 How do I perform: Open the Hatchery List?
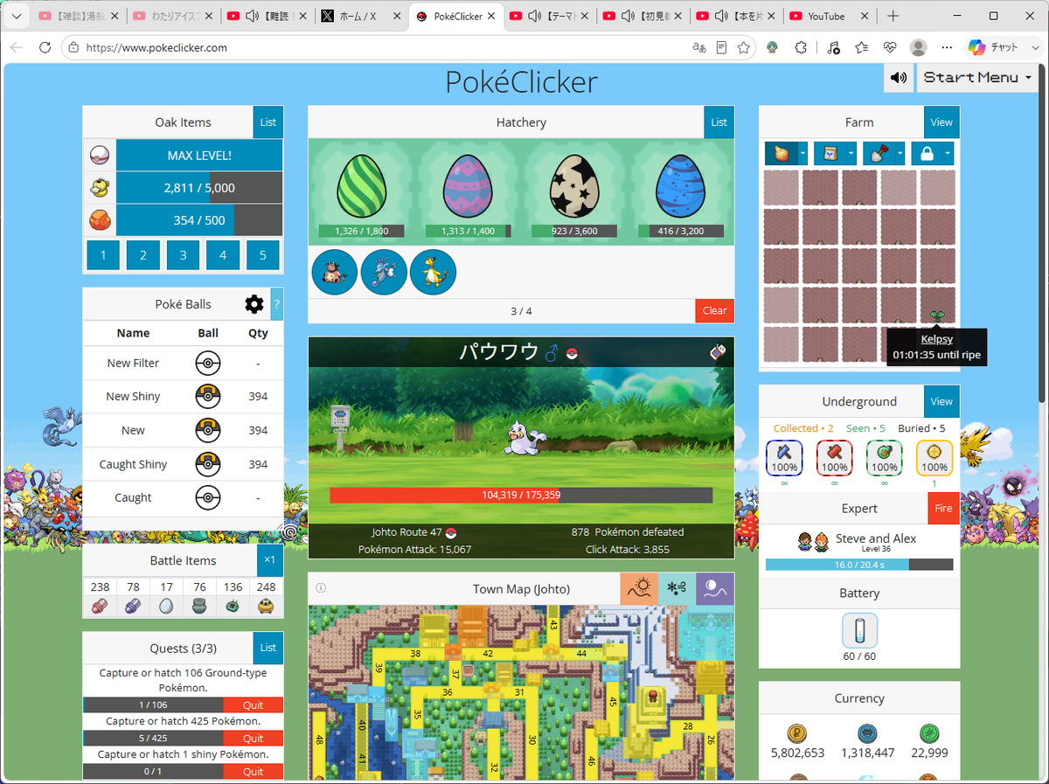tap(719, 122)
